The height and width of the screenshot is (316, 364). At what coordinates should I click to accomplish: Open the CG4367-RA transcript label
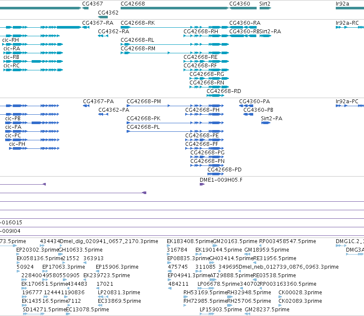pos(98,23)
